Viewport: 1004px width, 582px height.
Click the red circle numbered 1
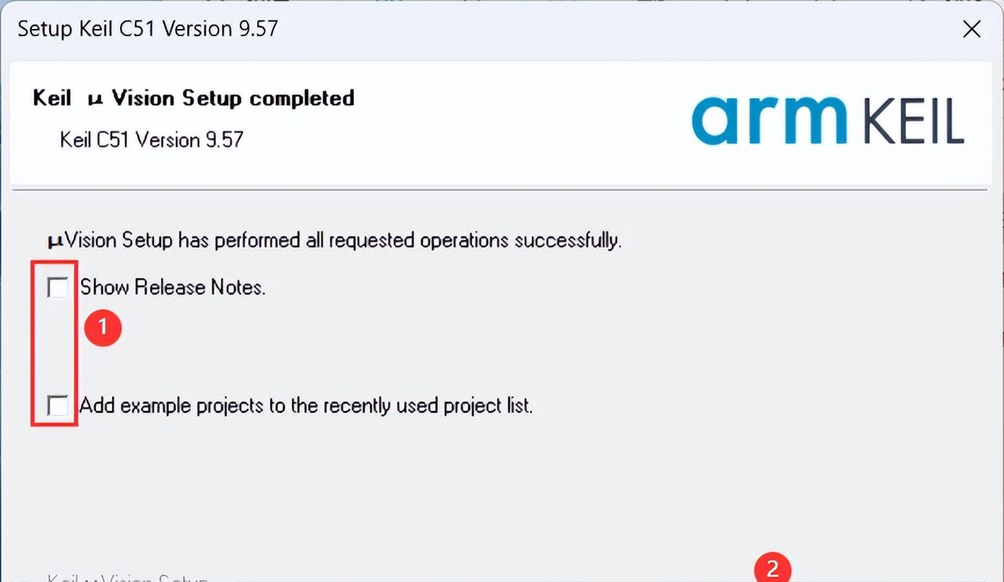point(102,328)
